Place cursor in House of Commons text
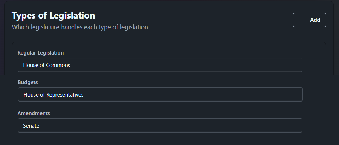Screen dimensions: 339x145 [x=47, y=65]
